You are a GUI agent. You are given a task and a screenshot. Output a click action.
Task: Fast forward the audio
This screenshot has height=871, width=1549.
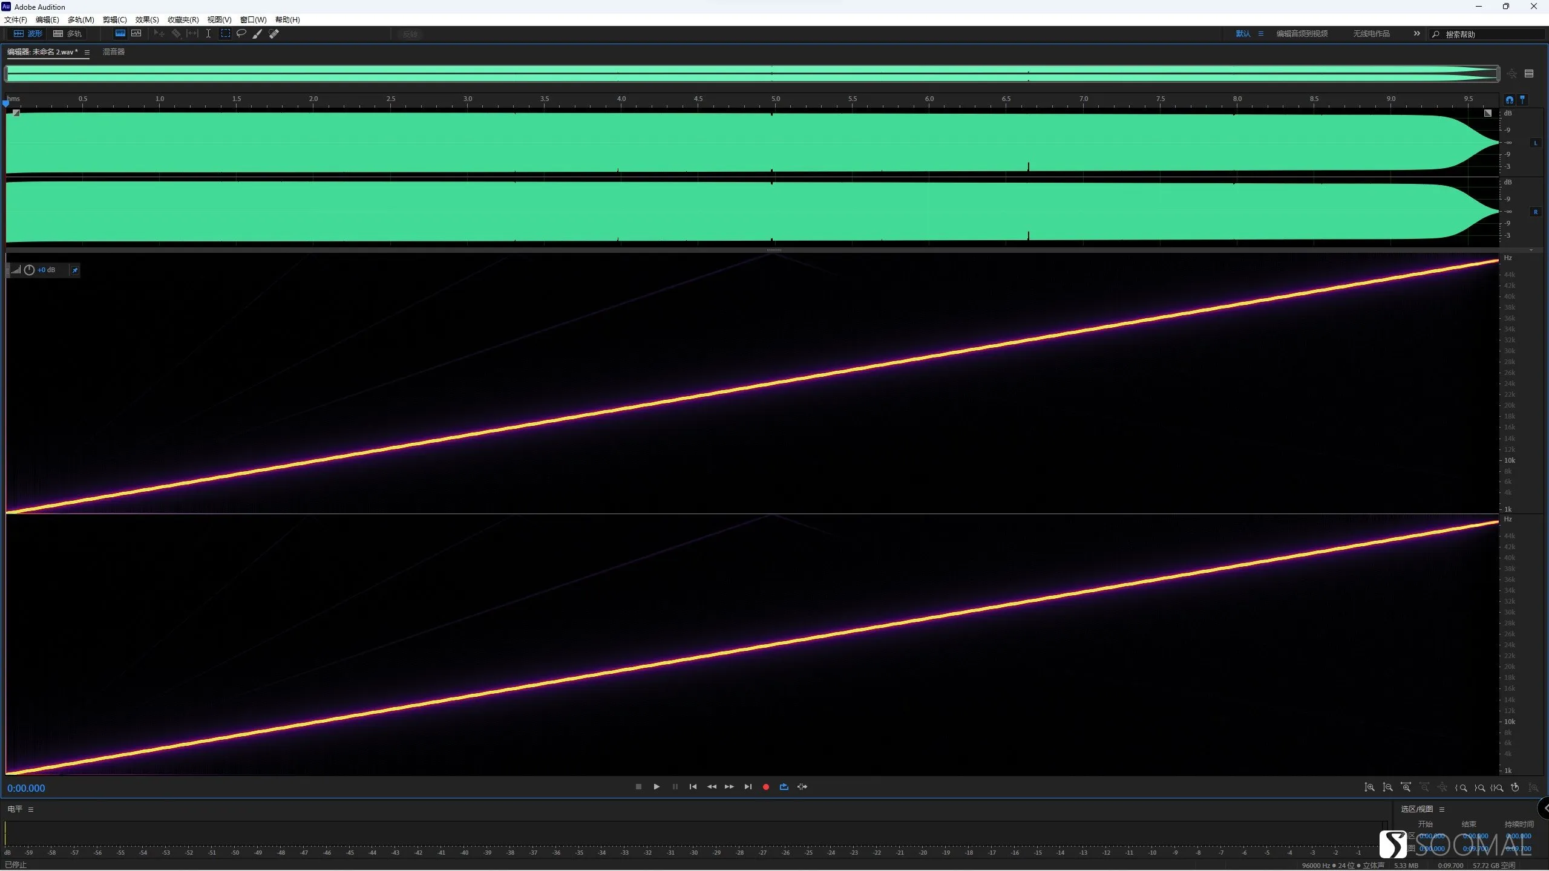[730, 787]
